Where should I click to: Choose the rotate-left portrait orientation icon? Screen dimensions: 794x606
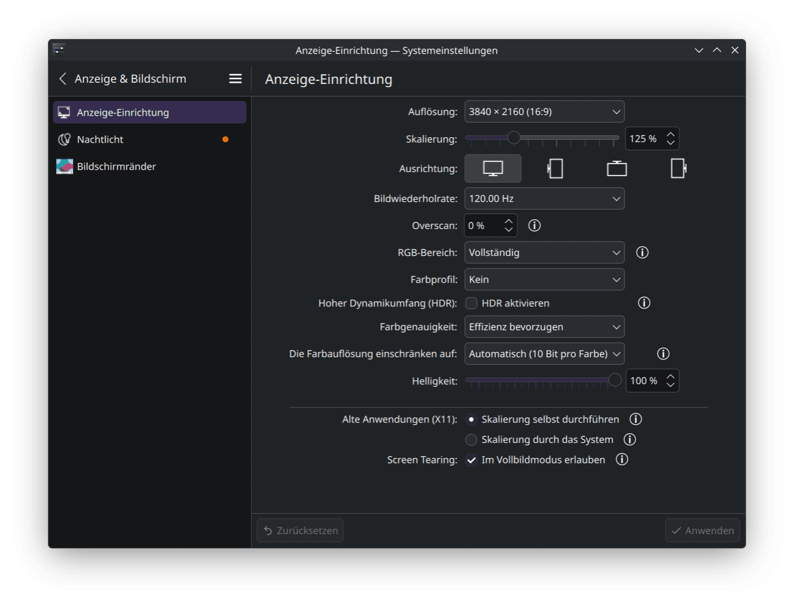(555, 168)
